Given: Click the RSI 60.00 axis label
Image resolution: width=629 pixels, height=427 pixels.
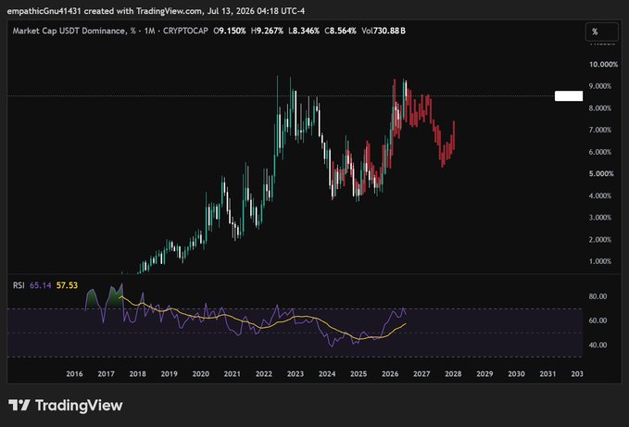Looking at the screenshot, I should click(x=598, y=320).
